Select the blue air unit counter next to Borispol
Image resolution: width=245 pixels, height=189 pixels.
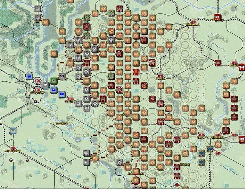(62, 94)
